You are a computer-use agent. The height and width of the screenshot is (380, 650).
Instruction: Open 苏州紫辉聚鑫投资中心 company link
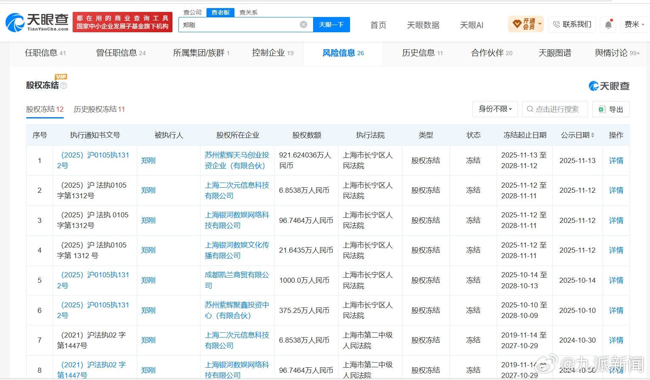click(237, 310)
